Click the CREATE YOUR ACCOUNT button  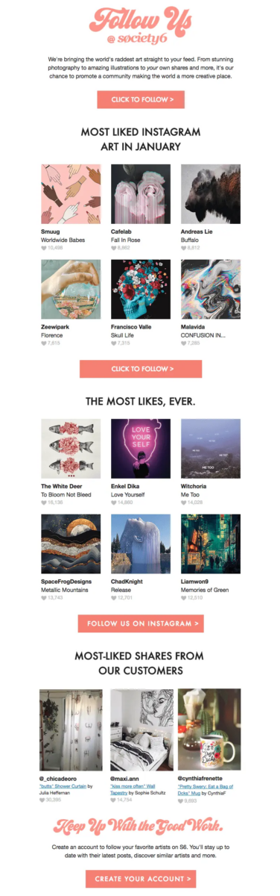pos(140,879)
